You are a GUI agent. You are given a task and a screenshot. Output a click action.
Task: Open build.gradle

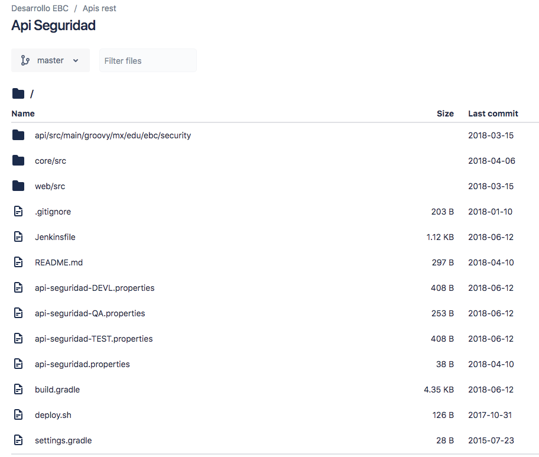(x=57, y=390)
